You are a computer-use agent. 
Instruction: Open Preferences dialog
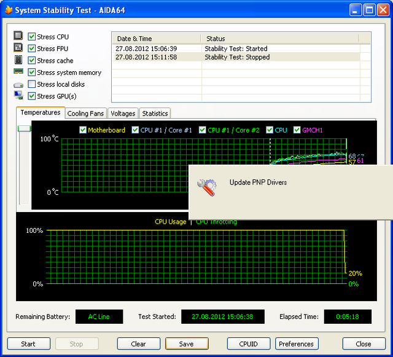(297, 344)
